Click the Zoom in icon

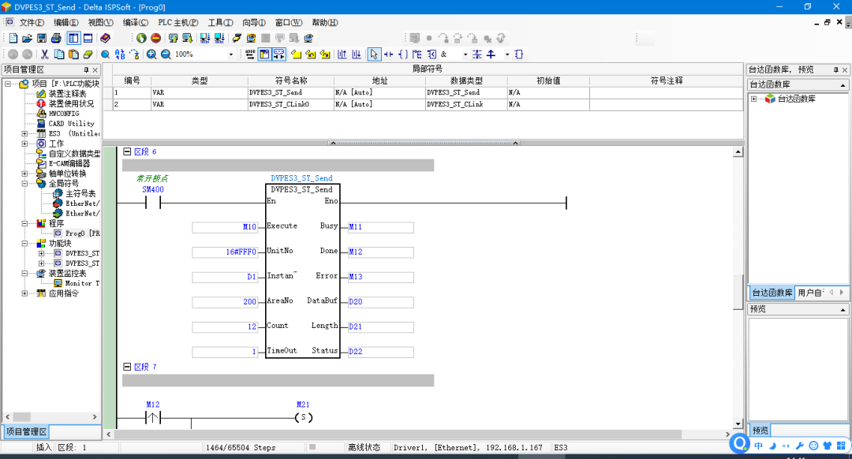[x=151, y=54]
